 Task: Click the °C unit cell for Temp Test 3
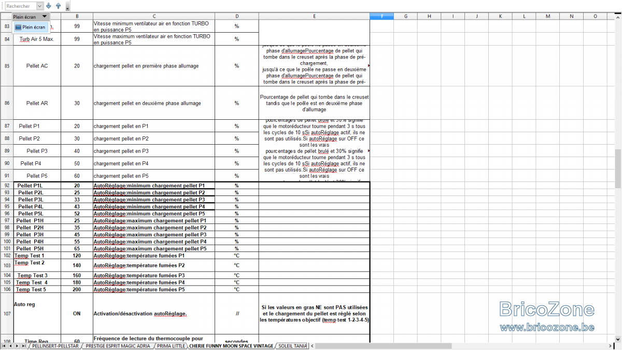point(236,275)
